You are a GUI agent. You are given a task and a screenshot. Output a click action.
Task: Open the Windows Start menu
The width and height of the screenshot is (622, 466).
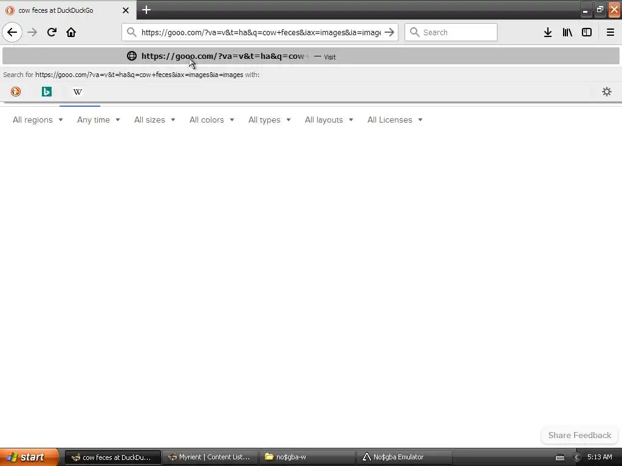click(x=29, y=457)
